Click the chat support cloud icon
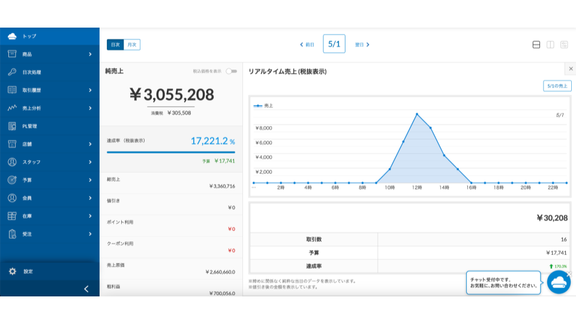576x324 pixels. coord(559,282)
